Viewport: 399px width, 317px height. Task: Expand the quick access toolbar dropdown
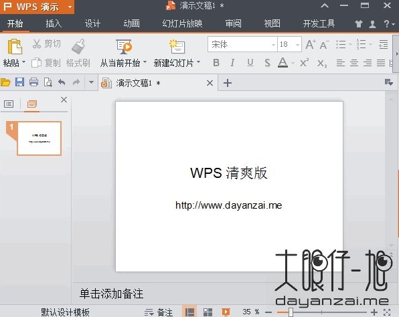coord(91,82)
